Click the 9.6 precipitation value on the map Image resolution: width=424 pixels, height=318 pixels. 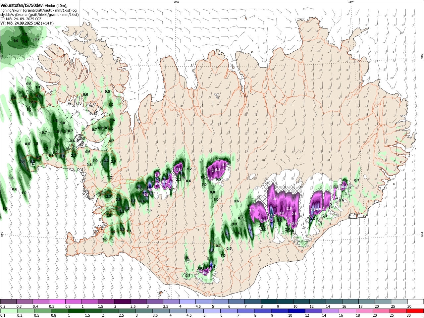click(x=144, y=192)
